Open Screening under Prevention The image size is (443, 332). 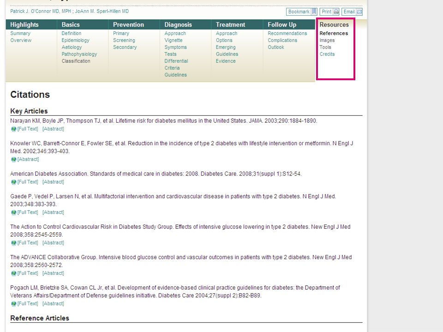[124, 41]
